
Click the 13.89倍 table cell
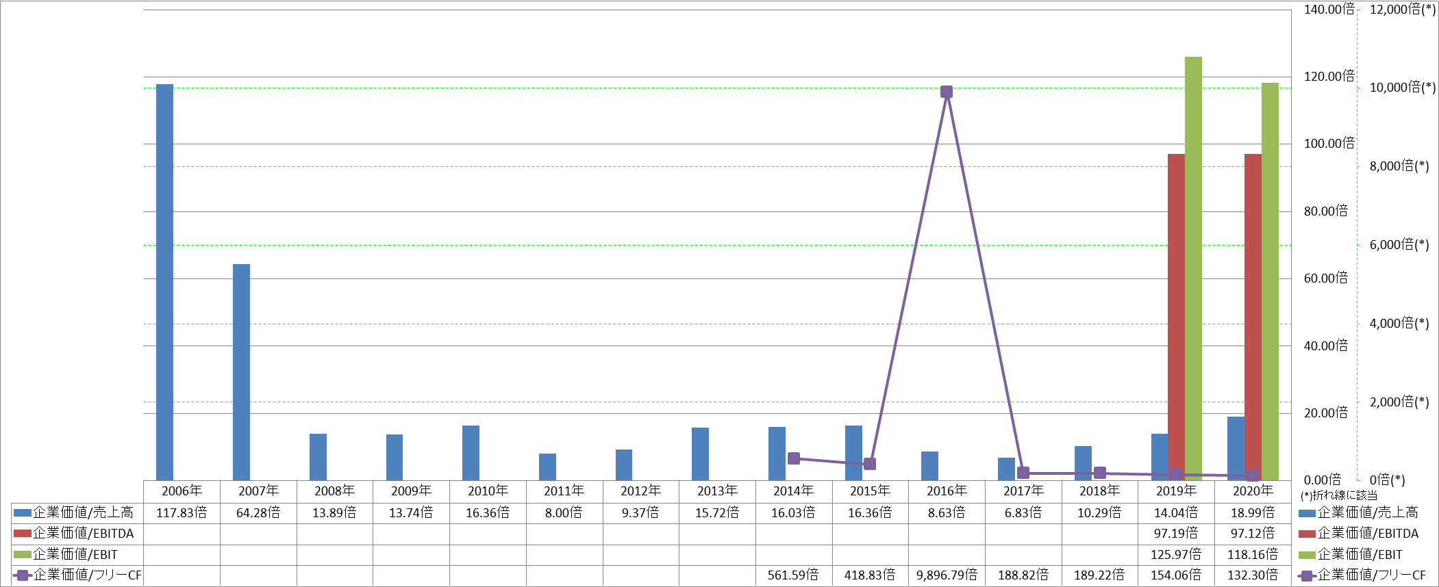pos(334,512)
